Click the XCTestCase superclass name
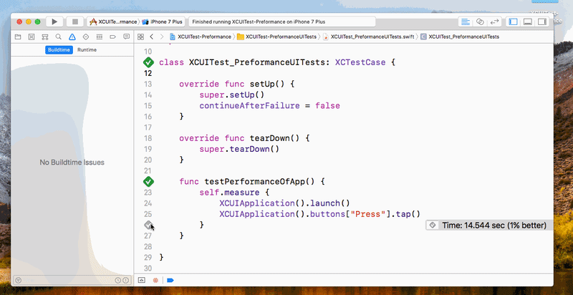Image resolution: width=573 pixels, height=295 pixels. coord(360,62)
